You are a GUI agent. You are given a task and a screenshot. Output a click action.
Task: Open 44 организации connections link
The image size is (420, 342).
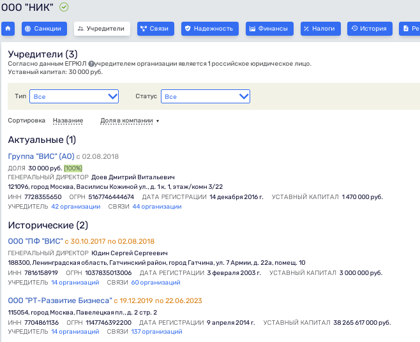(157, 207)
